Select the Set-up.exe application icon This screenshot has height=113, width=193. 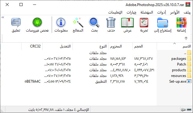pyautogui.click(x=189, y=81)
